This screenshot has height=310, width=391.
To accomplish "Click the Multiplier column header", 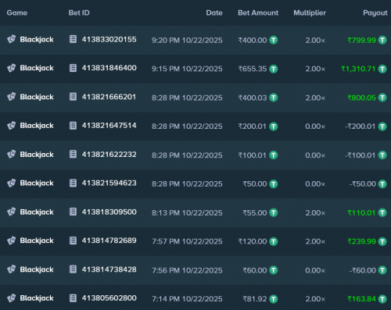I will point(310,13).
